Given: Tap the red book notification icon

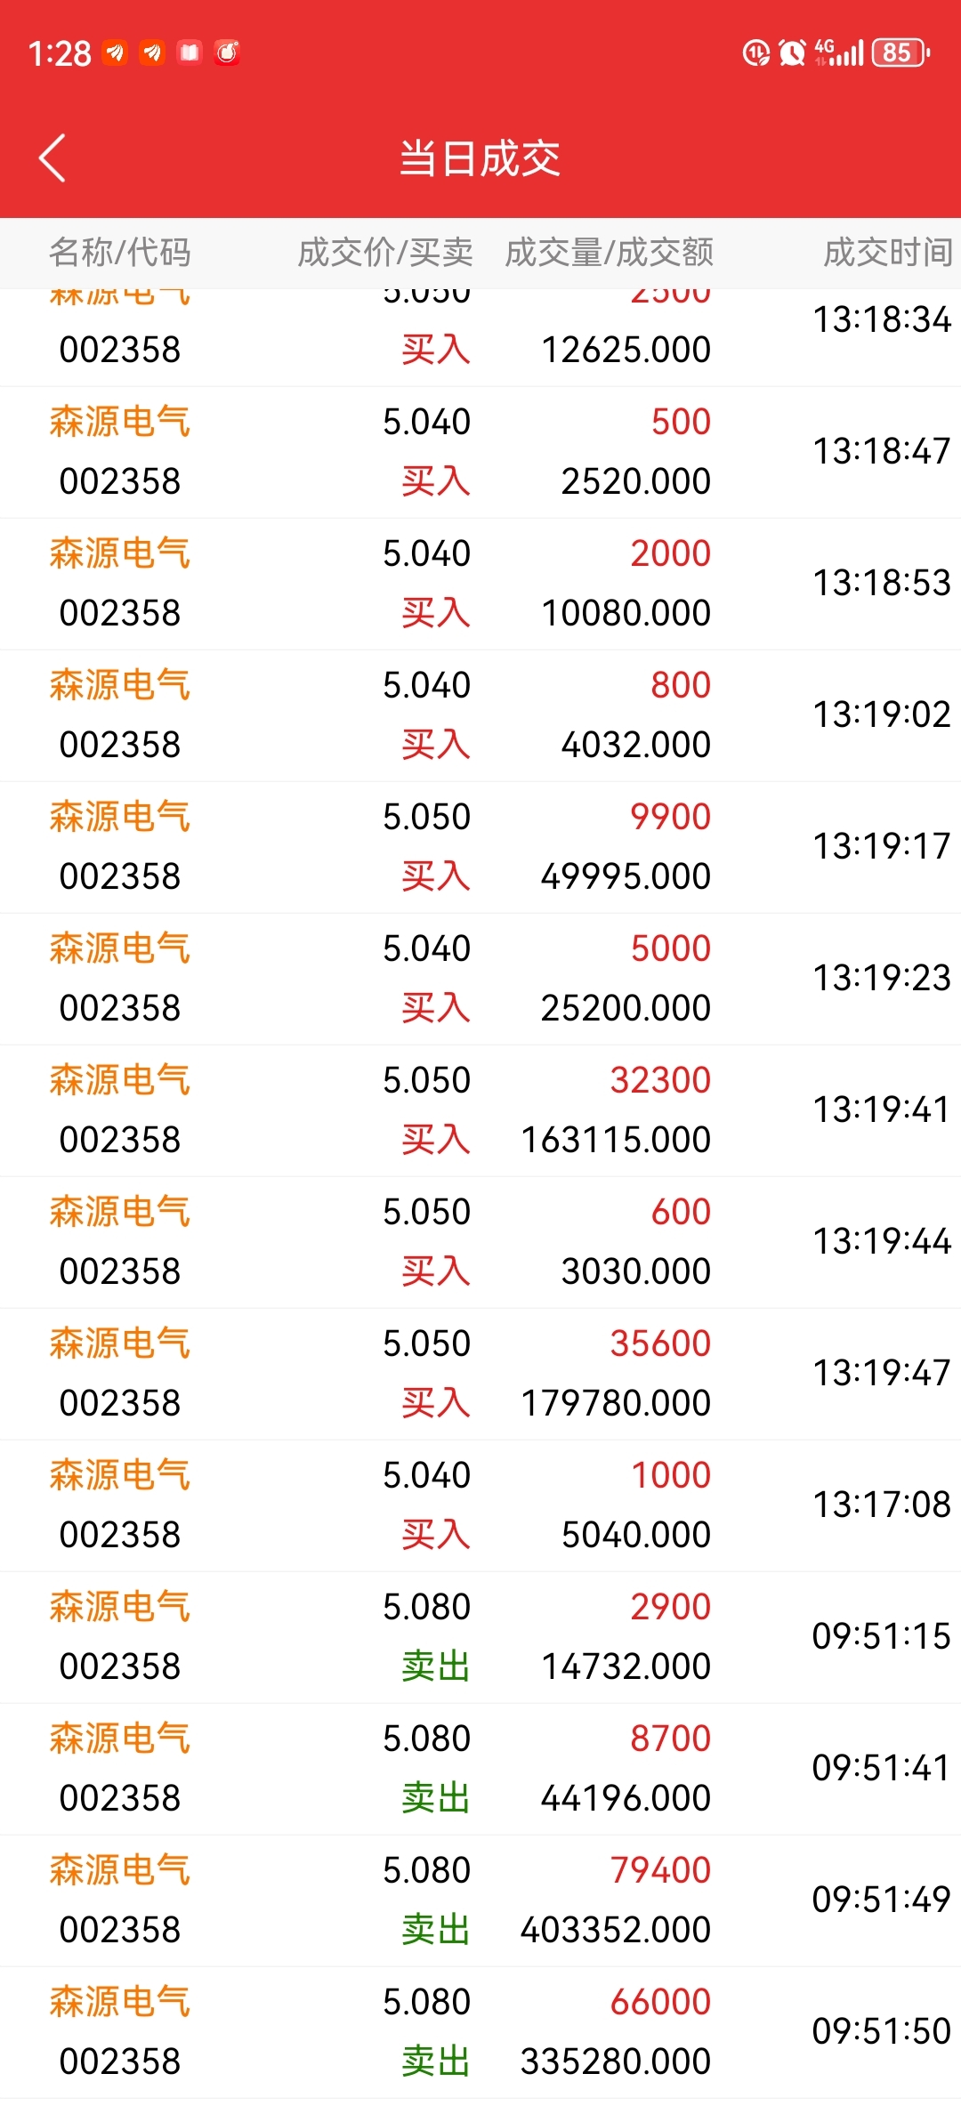Looking at the screenshot, I should [x=190, y=52].
